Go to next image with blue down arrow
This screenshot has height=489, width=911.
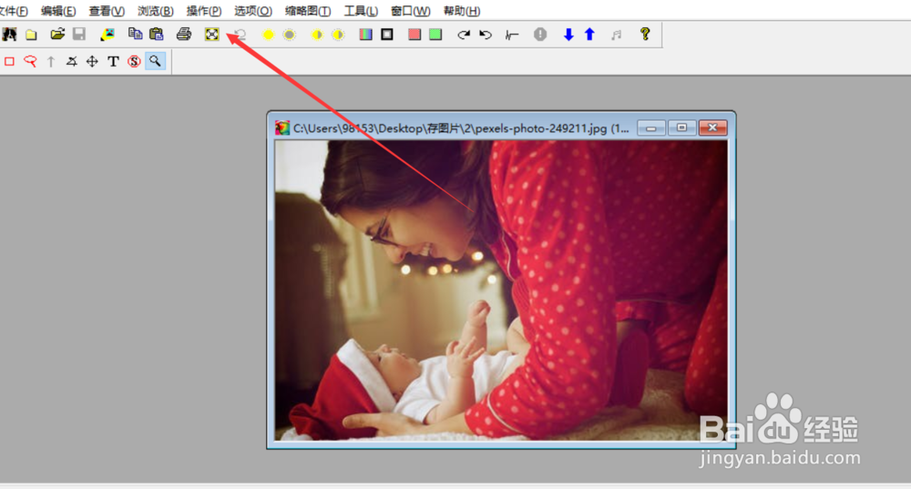[568, 35]
